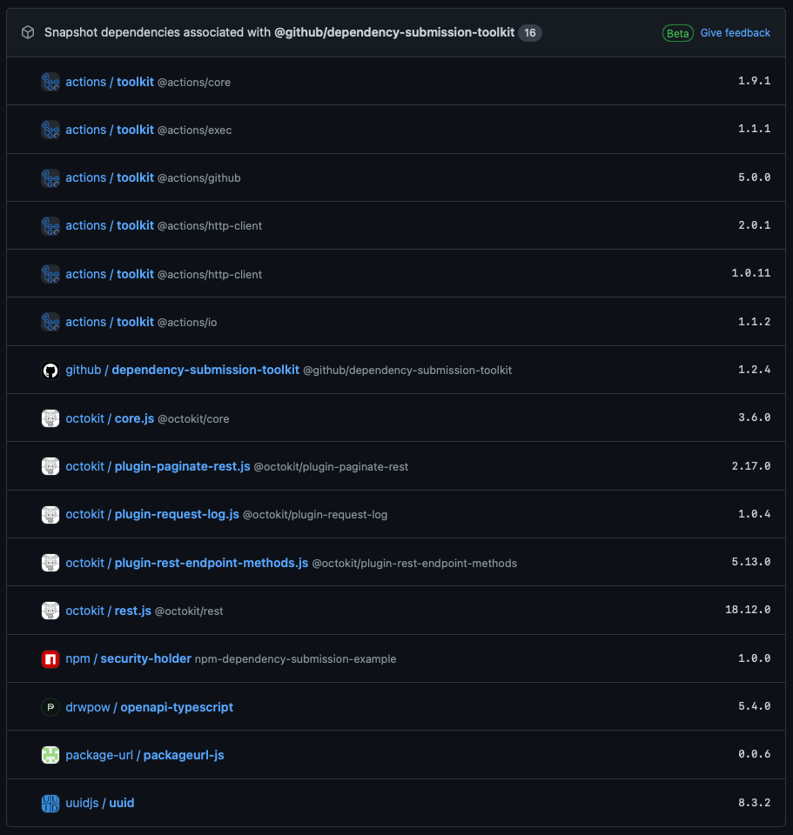Screen dimensions: 793x835
Task: Open the plugin-request-log.js repository link
Action: (x=177, y=514)
